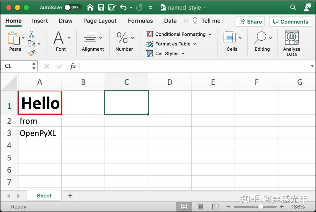The image size is (316, 212).
Task: Click the Page Layout view toggle
Action: click(200, 206)
